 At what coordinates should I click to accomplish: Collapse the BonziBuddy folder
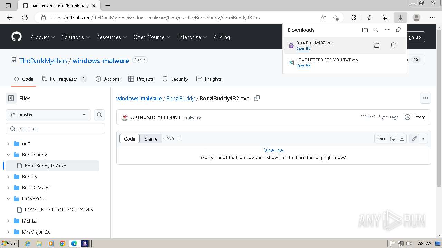click(9, 155)
